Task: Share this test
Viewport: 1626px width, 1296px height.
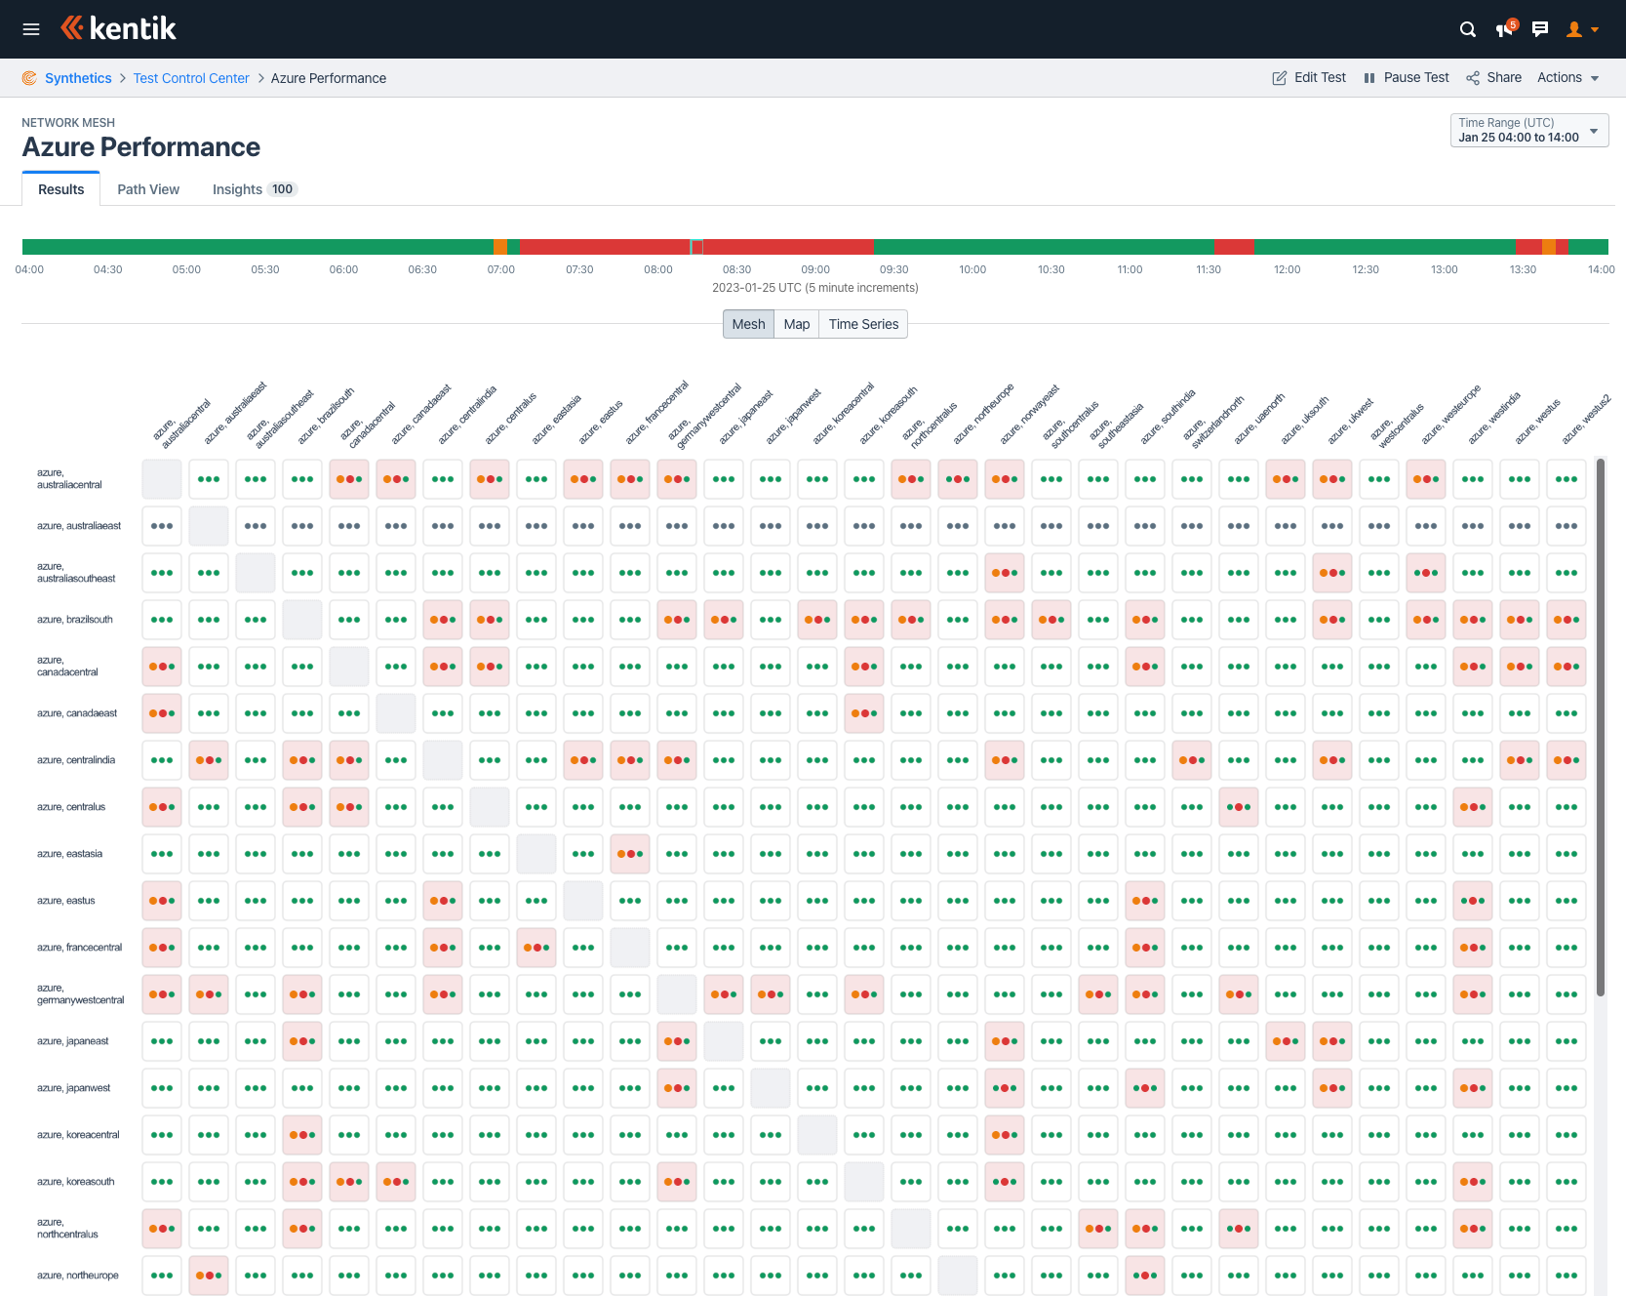Action: pos(1493,78)
